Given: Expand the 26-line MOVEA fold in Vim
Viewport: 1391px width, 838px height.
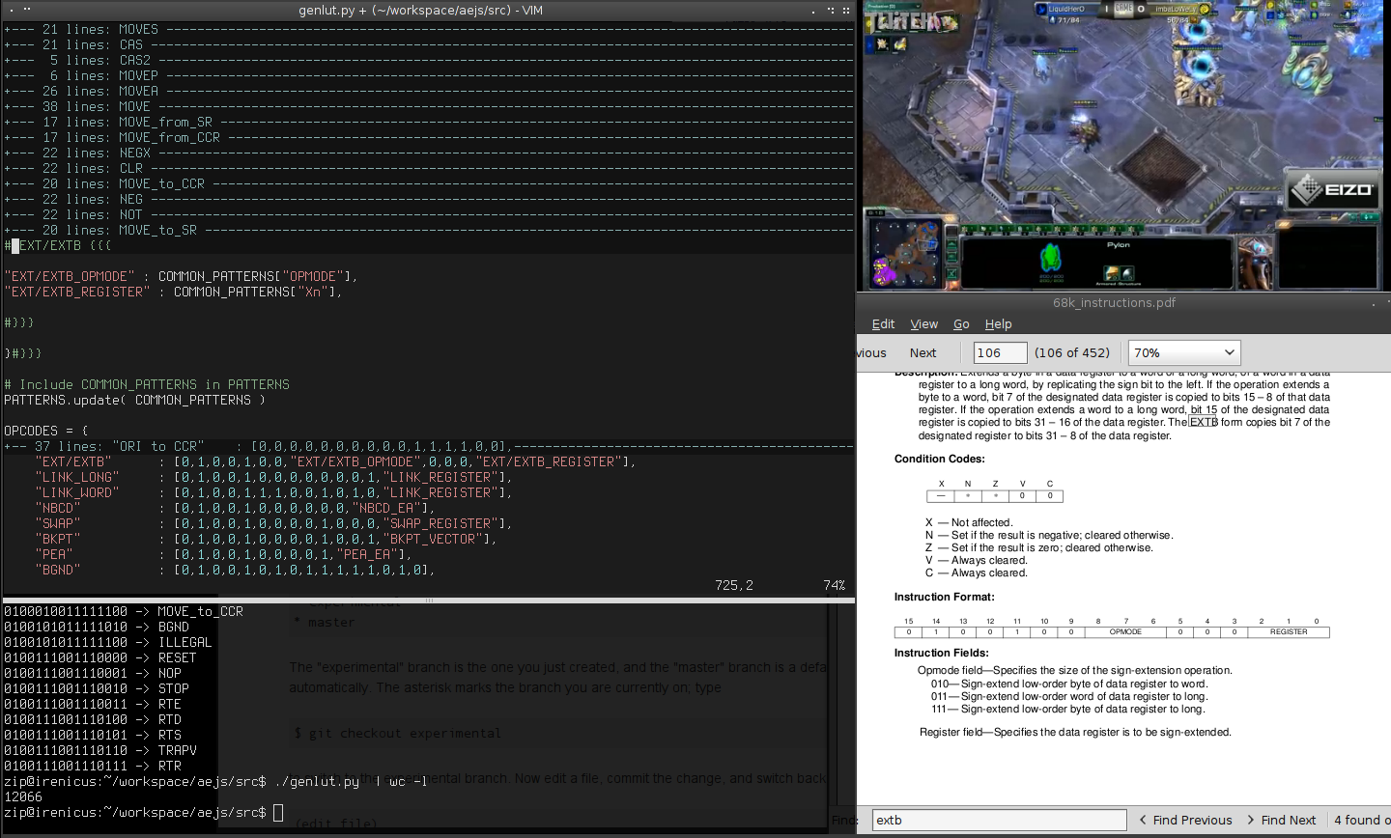Looking at the screenshot, I should click(x=428, y=91).
